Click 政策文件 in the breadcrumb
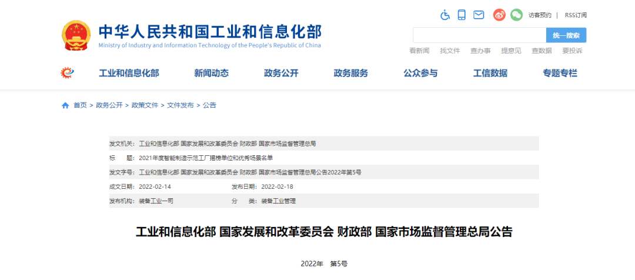Viewport: 635px width, 280px height. tap(145, 105)
